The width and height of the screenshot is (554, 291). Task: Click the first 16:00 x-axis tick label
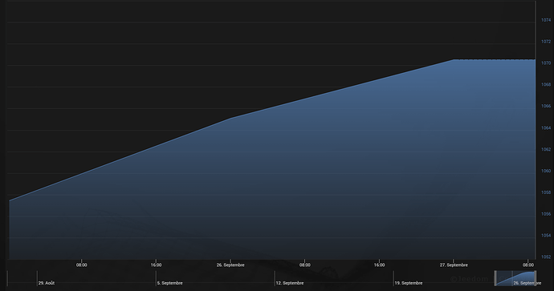click(x=157, y=265)
